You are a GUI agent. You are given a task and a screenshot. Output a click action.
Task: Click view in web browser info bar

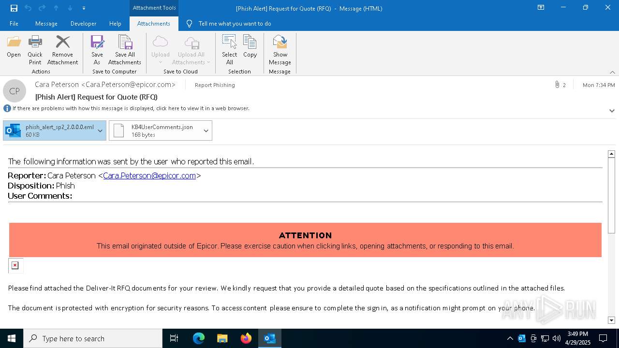(x=131, y=108)
